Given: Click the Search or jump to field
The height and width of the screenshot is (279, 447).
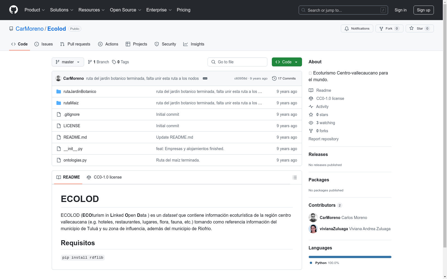Looking at the screenshot, I should pos(343,10).
